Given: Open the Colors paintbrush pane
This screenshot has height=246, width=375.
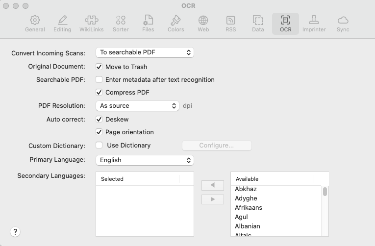Looking at the screenshot, I should 176,24.
